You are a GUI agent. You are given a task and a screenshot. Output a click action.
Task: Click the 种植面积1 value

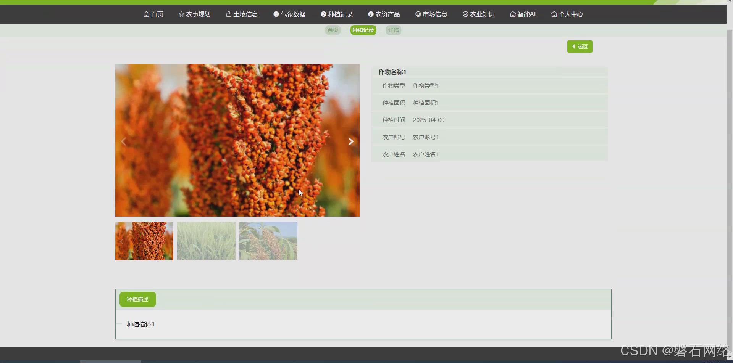tap(426, 103)
